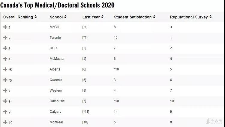225x127 pixels.
Task: Click the Toronto school name
Action: coord(55,38)
